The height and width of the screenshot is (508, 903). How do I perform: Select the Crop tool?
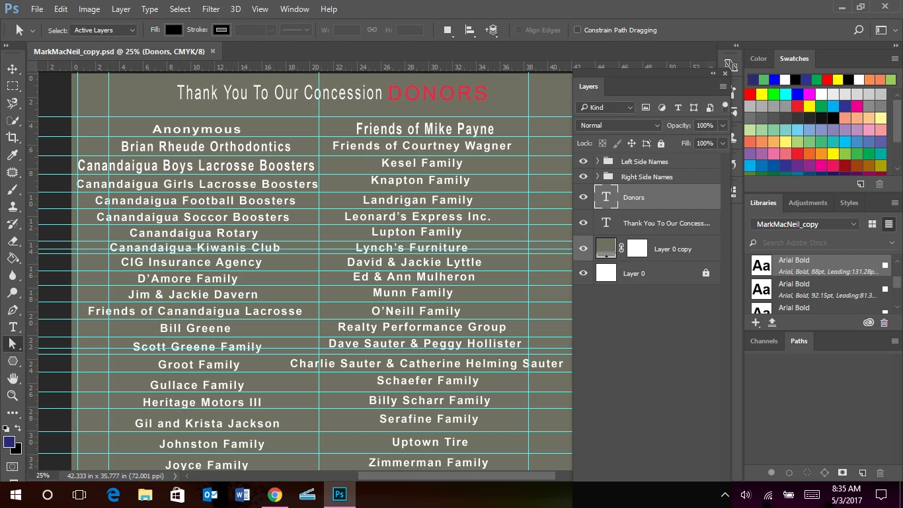[x=13, y=138]
